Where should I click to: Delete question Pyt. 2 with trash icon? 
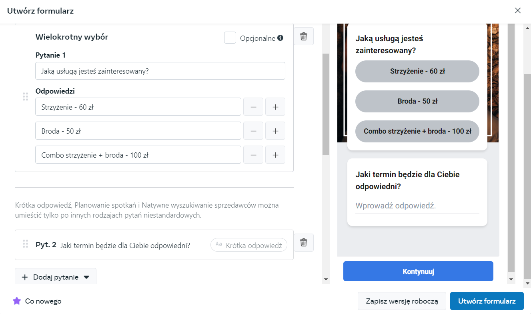click(x=304, y=242)
